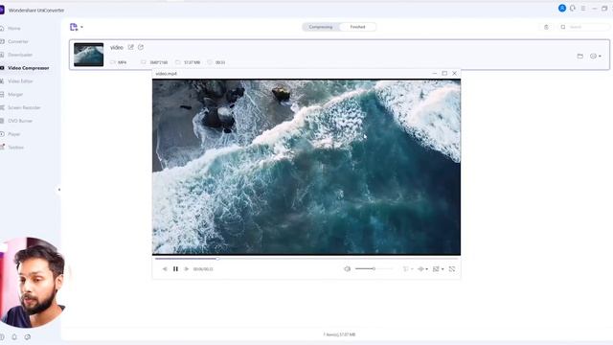Open the Screen Recorder section
This screenshot has width=613, height=345.
click(x=24, y=107)
